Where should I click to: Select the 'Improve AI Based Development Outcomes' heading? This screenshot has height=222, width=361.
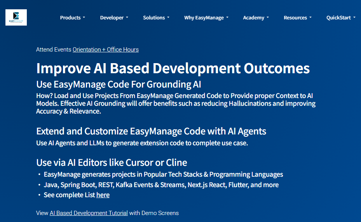[x=173, y=68]
